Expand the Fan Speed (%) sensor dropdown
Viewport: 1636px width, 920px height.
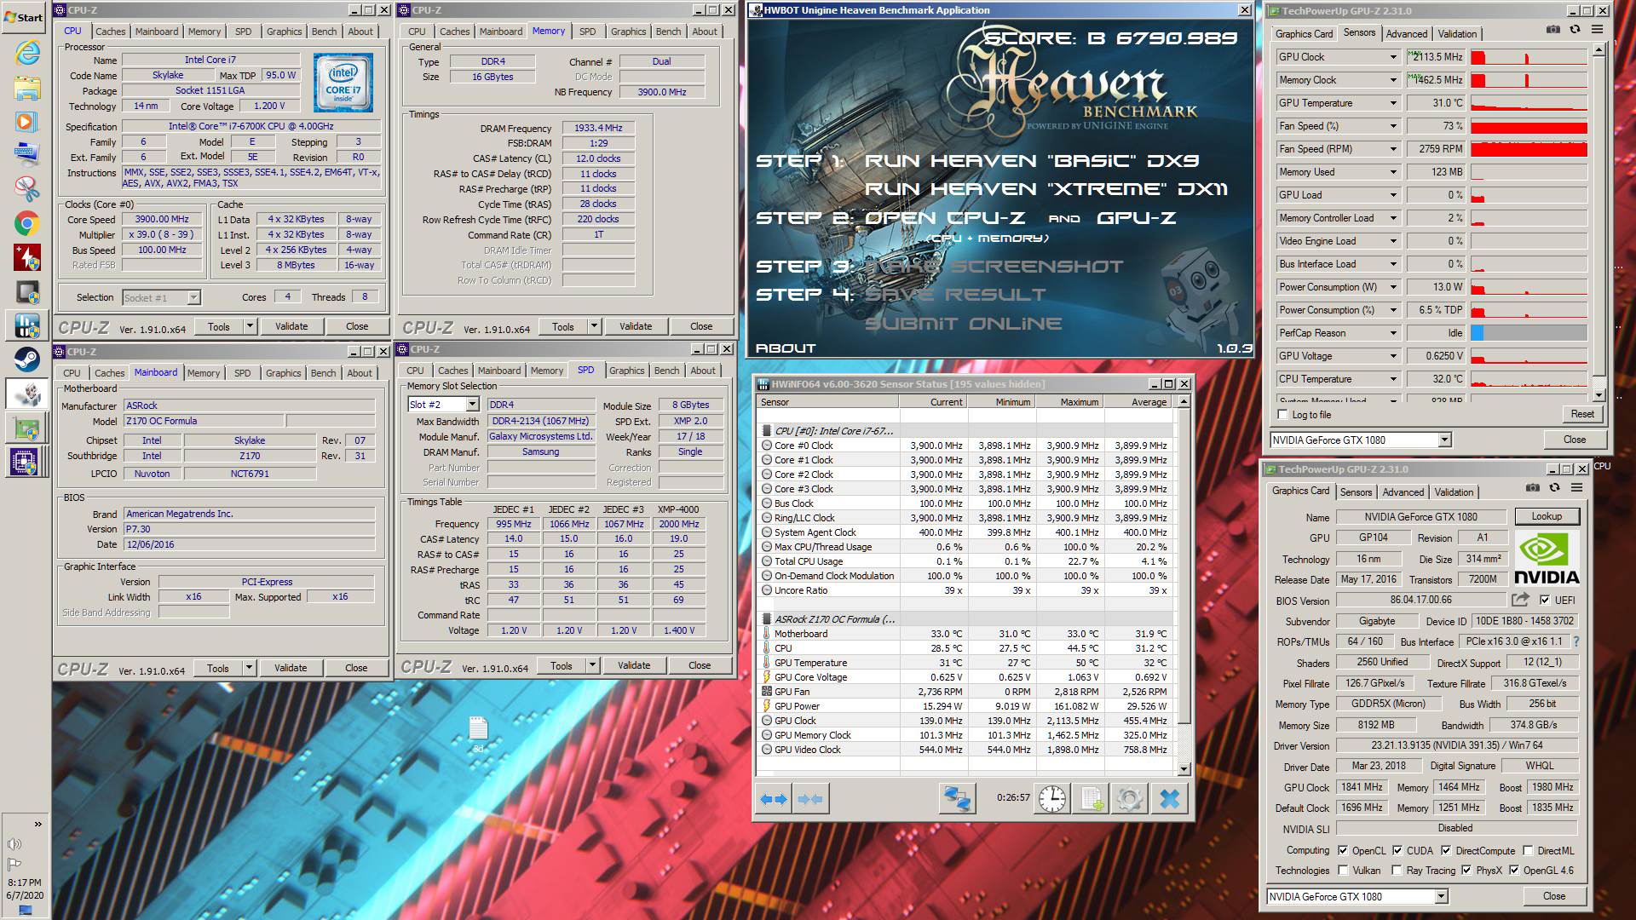tap(1393, 126)
